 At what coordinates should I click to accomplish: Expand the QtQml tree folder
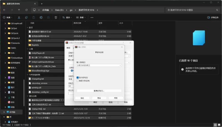[x=5, y=28]
